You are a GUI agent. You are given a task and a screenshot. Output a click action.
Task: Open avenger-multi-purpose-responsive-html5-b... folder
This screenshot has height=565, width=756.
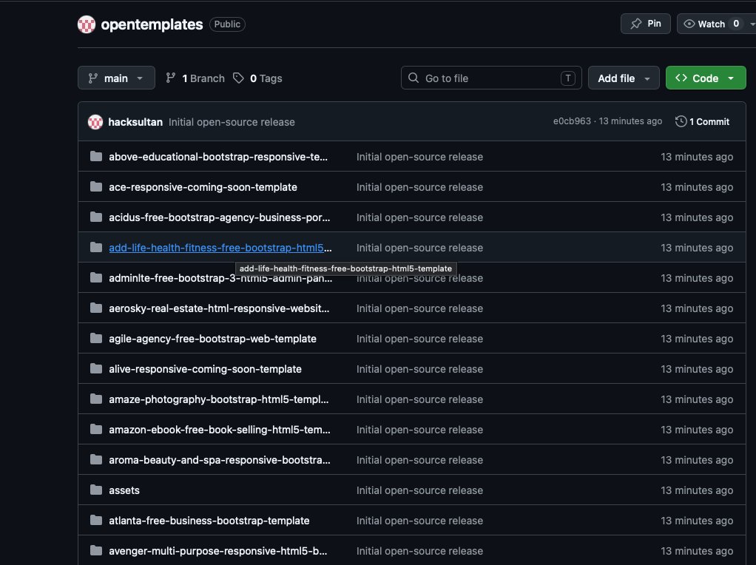tap(218, 552)
